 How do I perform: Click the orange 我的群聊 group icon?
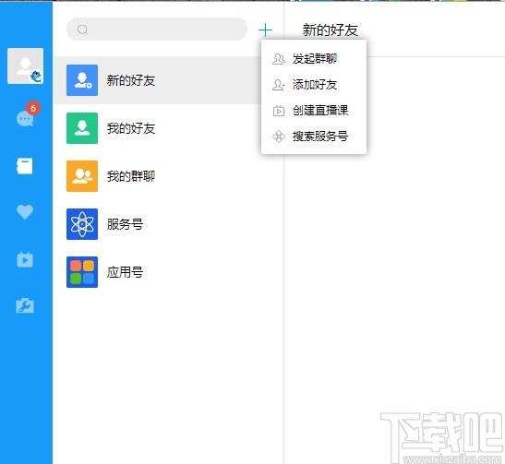point(82,176)
